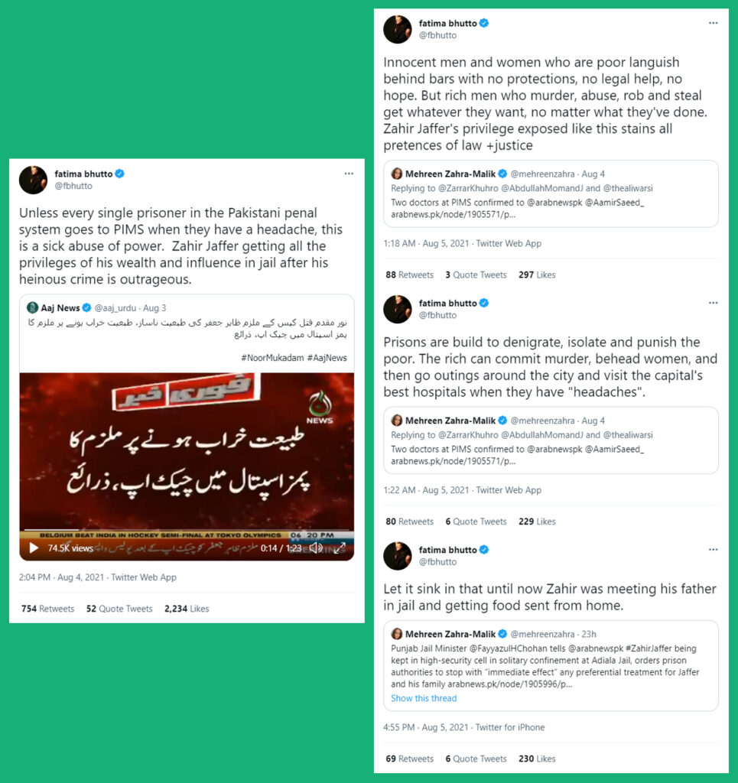The image size is (738, 783).
Task: Seek in the Aaj News video progress bar
Action: point(187,529)
